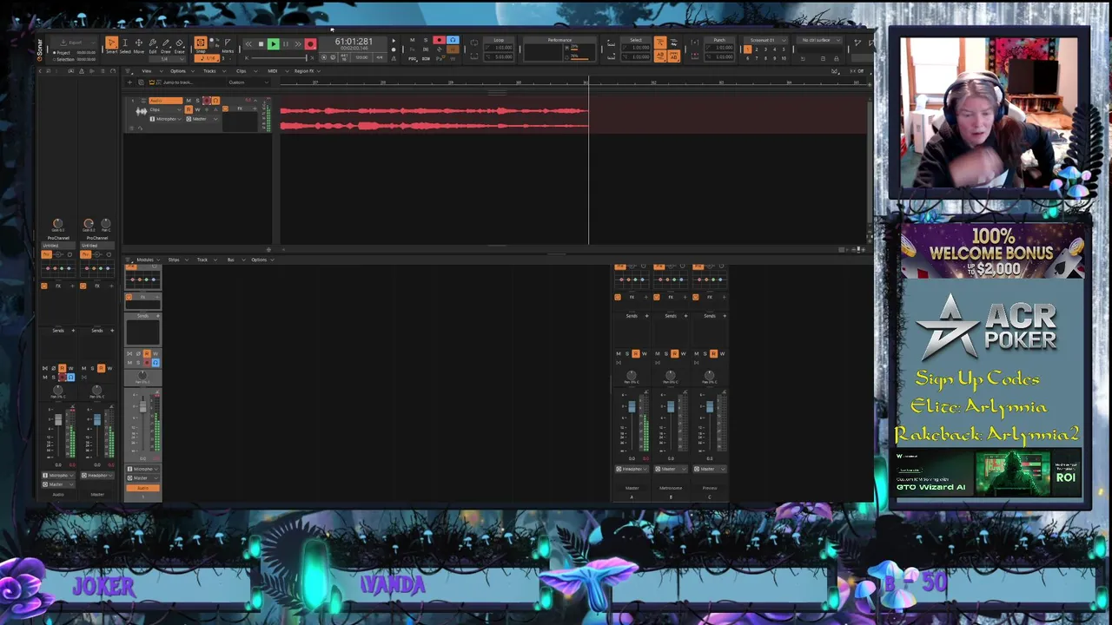Open the Clips menu
The width and height of the screenshot is (1112, 625).
[x=247, y=71]
